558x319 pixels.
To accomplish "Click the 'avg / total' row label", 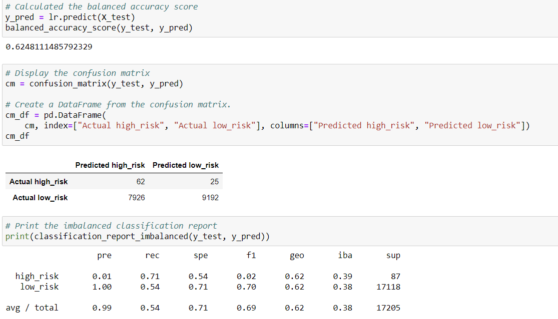I will 32,308.
